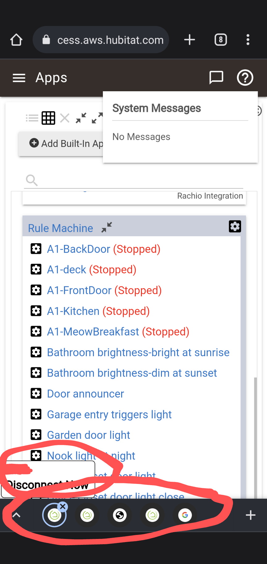
Task: Select the globe icon tab in tab strip
Action: click(120, 515)
